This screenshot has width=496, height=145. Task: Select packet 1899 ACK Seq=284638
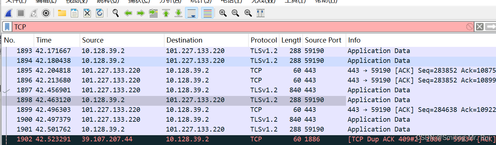(x=249, y=110)
